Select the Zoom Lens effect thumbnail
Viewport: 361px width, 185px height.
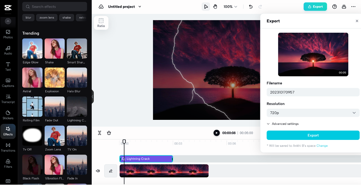(54, 136)
